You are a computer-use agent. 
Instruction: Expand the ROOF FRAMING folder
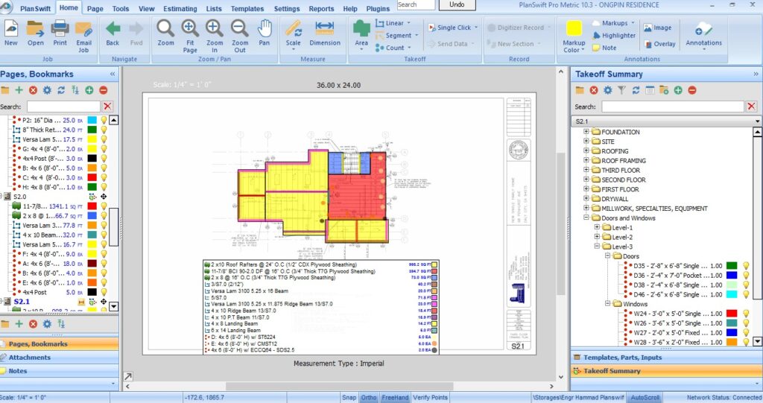click(586, 161)
